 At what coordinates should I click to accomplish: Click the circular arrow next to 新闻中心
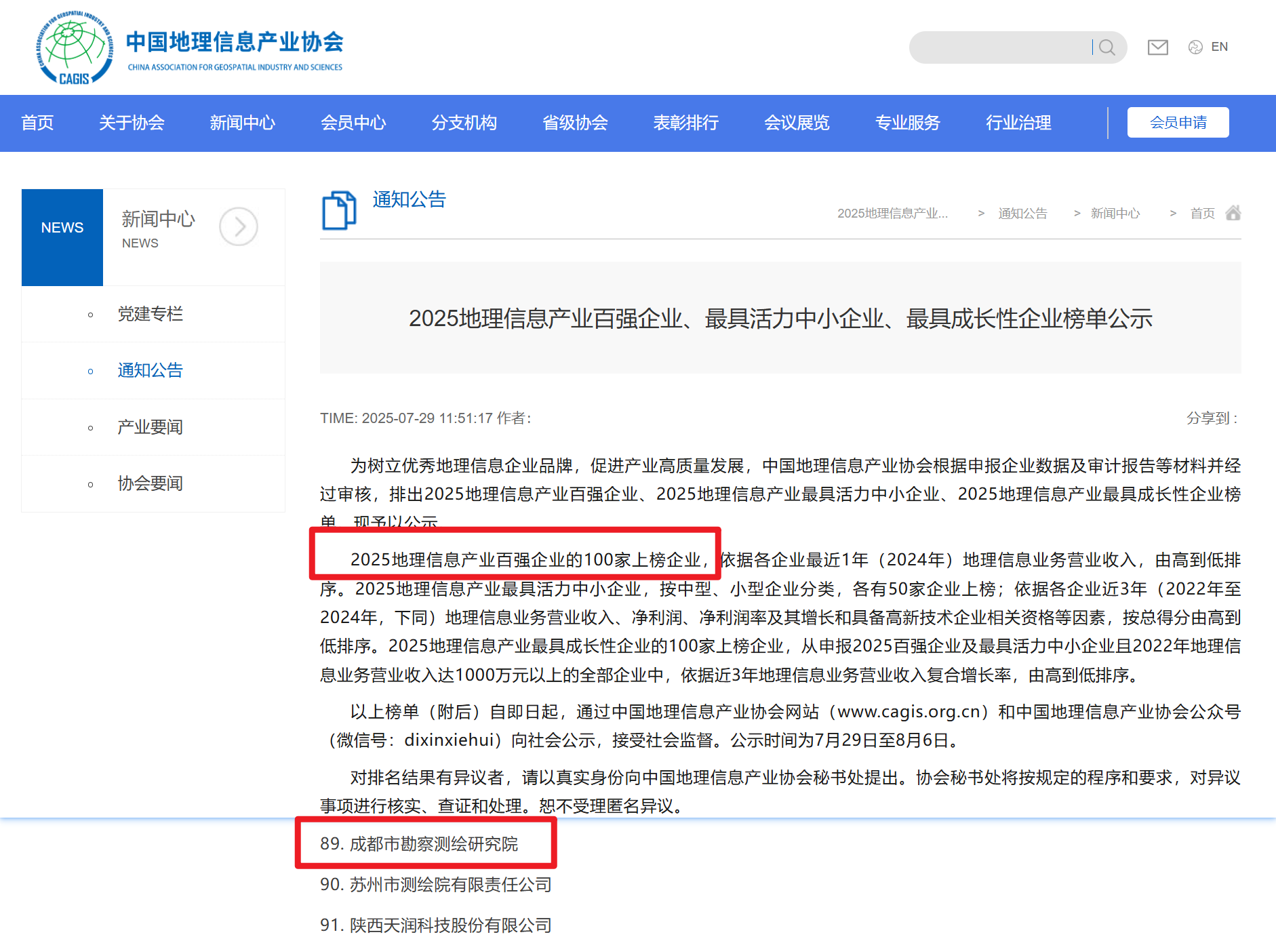click(x=239, y=226)
